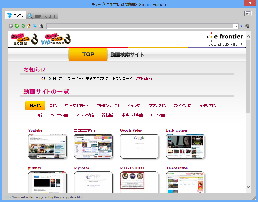Select the 中国語(台湾) language tab
The height and width of the screenshot is (202, 258).
coord(108,106)
